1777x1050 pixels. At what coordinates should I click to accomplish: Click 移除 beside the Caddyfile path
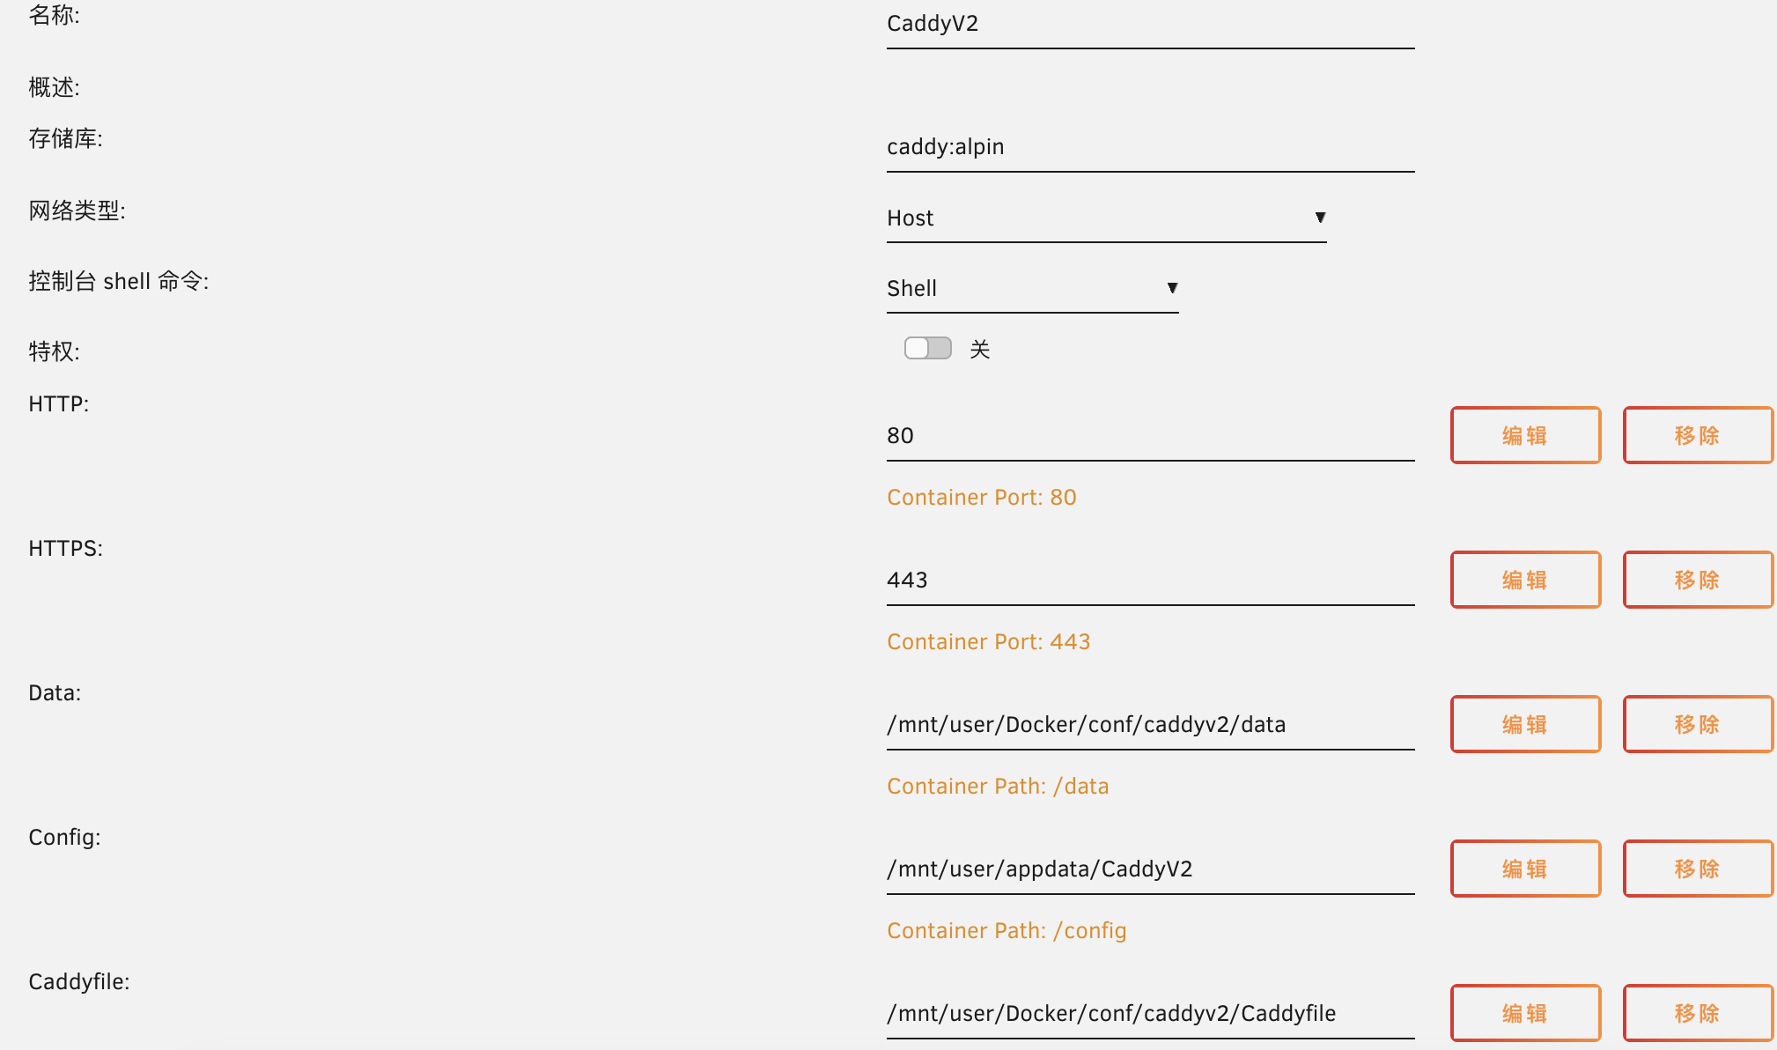(1698, 1012)
